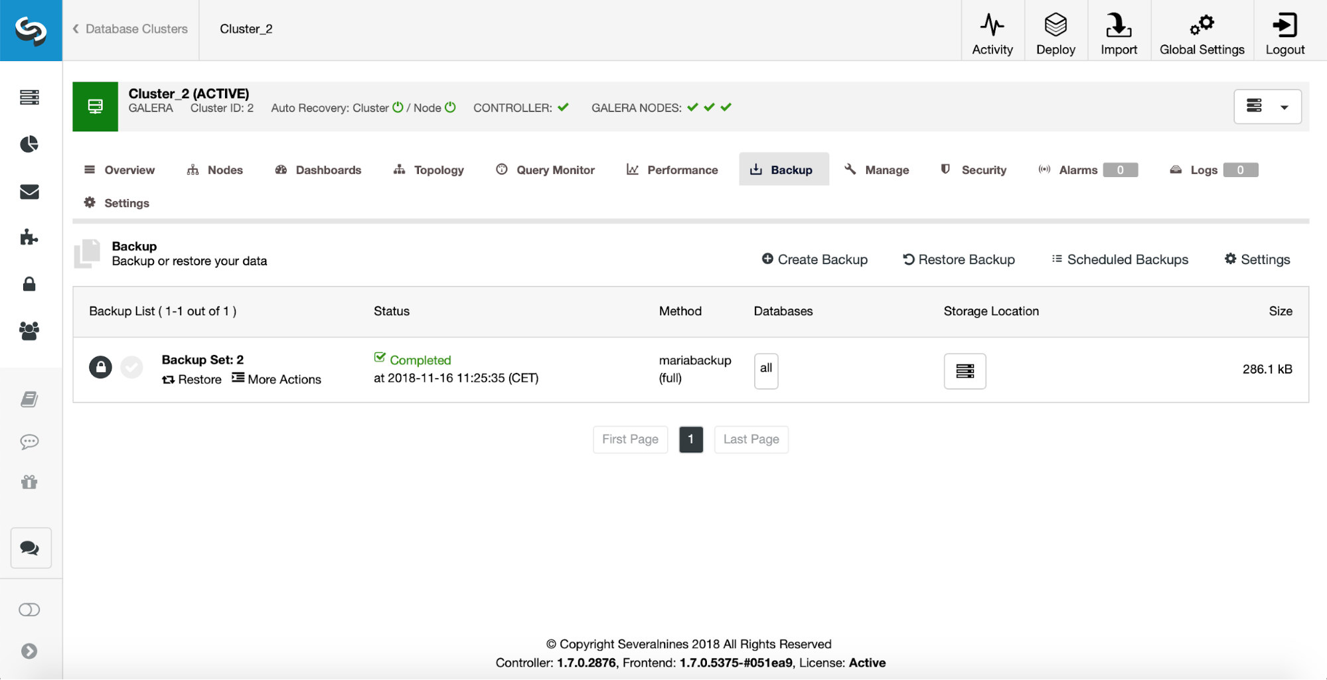
Task: Open the clusters list sidebar icon
Action: coord(29,98)
